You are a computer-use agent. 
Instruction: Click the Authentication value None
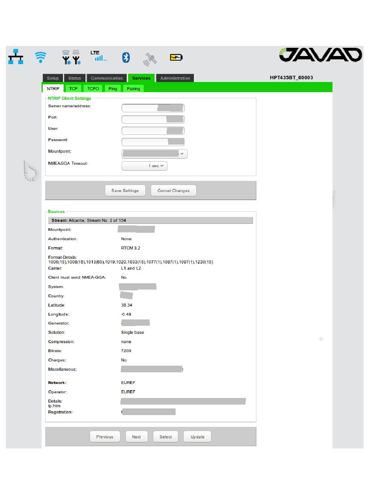[126, 239]
